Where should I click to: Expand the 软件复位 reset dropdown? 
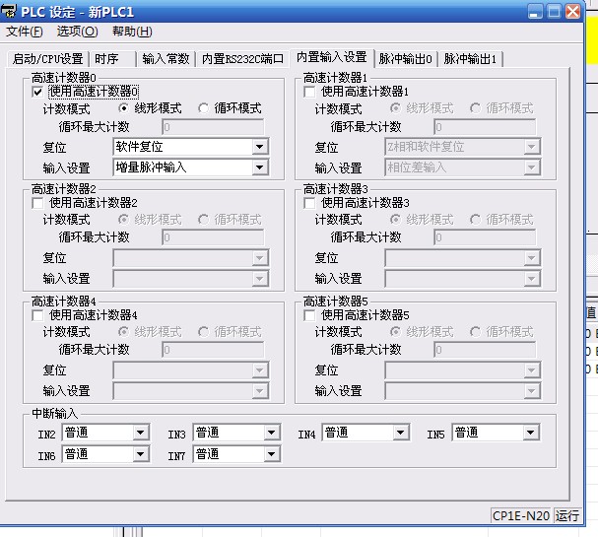(x=259, y=147)
